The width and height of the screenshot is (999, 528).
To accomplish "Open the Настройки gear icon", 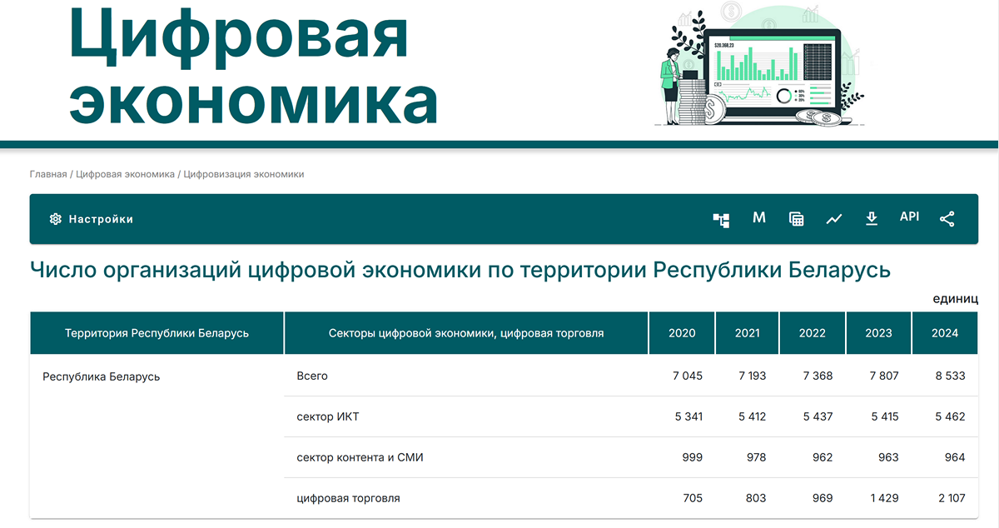I will (x=54, y=218).
